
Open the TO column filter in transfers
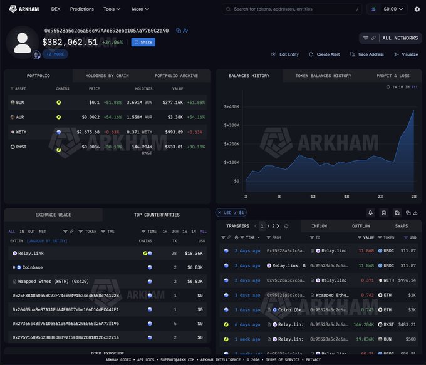pos(315,237)
